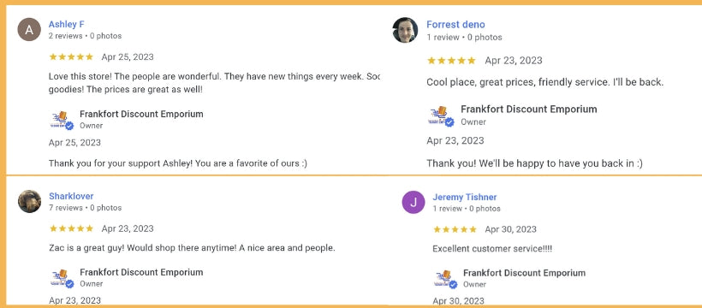702x308 pixels.
Task: Click Jeremy Tishner's purple 'J' avatar
Action: [413, 202]
